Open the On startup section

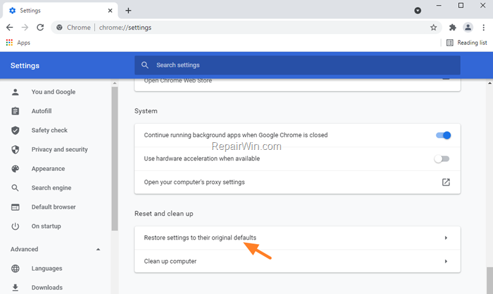pos(46,226)
